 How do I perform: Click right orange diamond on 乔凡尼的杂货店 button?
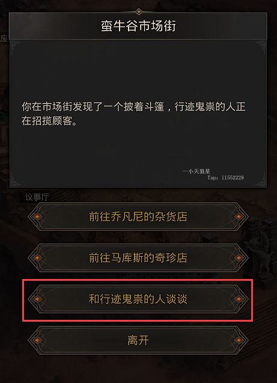(x=239, y=216)
